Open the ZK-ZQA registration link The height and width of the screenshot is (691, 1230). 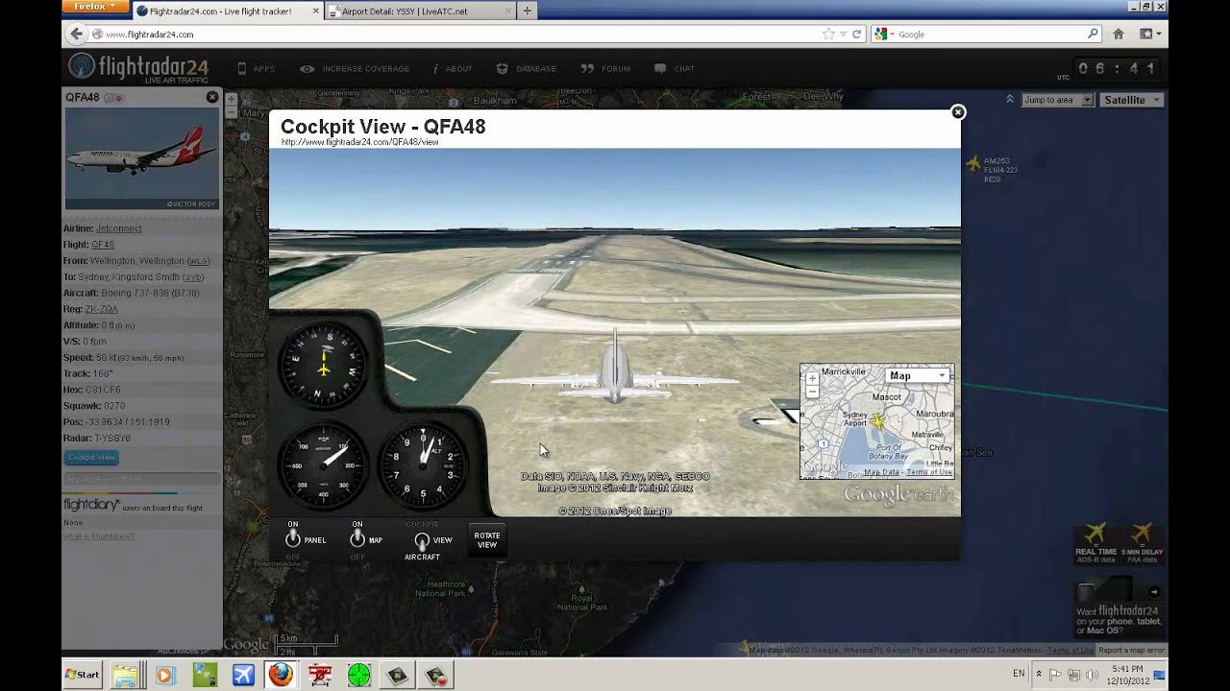click(101, 309)
